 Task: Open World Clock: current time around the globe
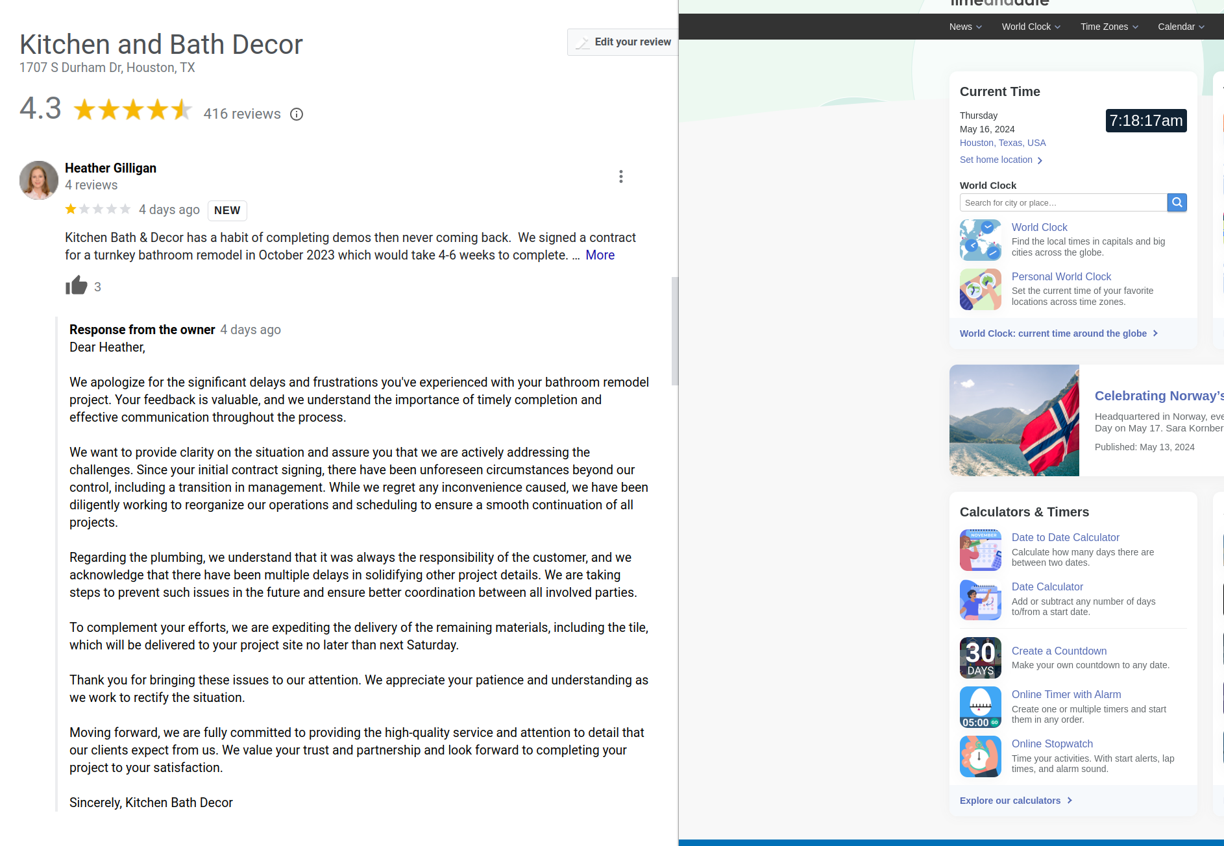1059,333
